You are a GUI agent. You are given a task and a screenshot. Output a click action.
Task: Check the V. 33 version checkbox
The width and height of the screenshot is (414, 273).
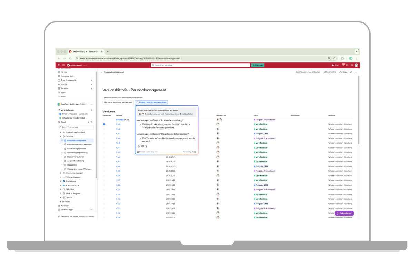(x=104, y=199)
